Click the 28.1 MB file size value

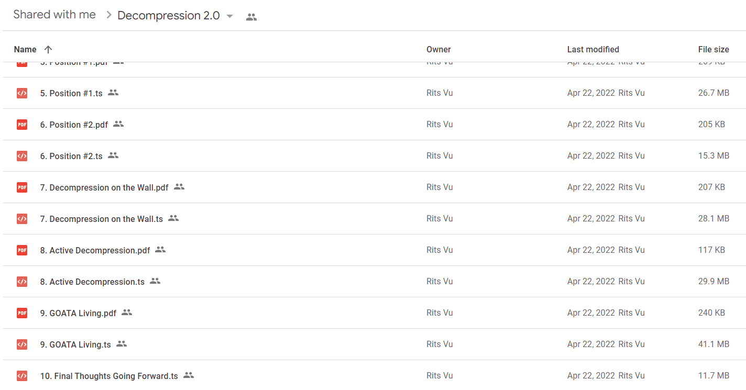pyautogui.click(x=714, y=219)
